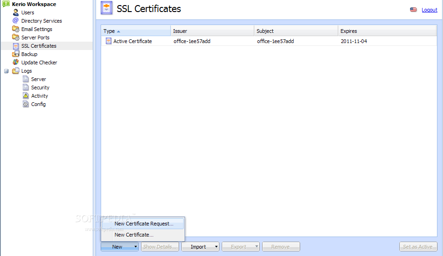Select the Kerio Workspace root label

[x=34, y=4]
